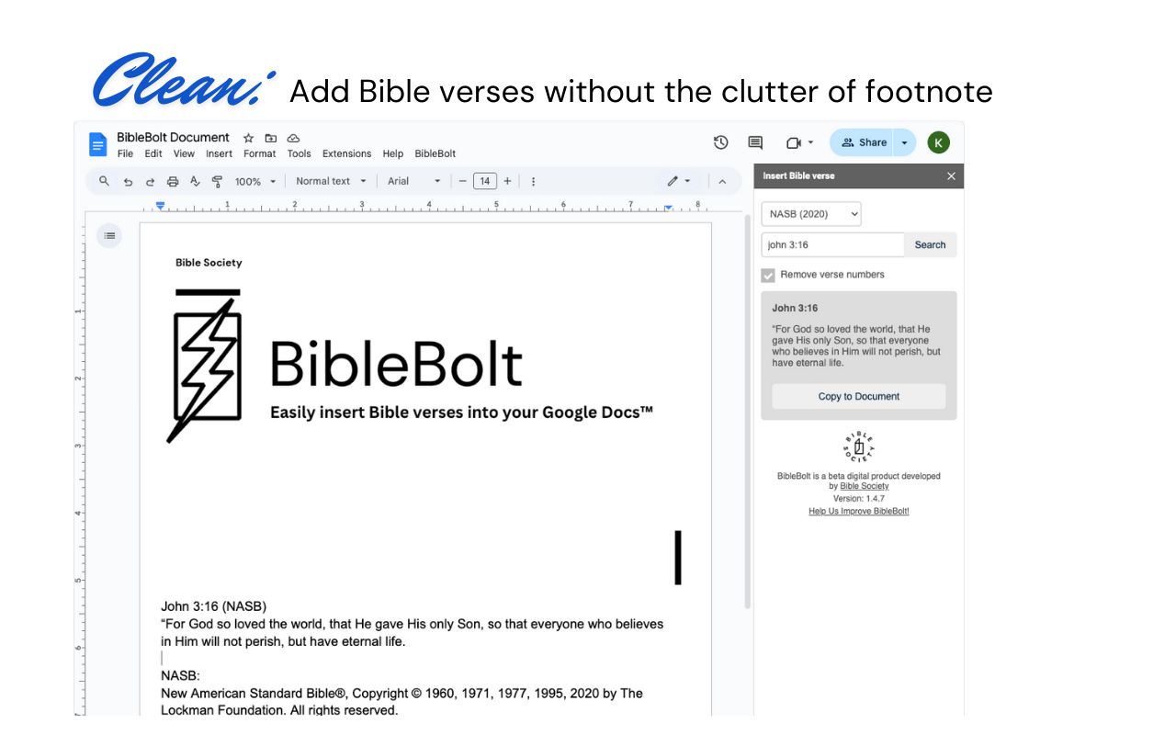The height and width of the screenshot is (735, 1176).
Task: Increase the font size
Action: [x=507, y=181]
